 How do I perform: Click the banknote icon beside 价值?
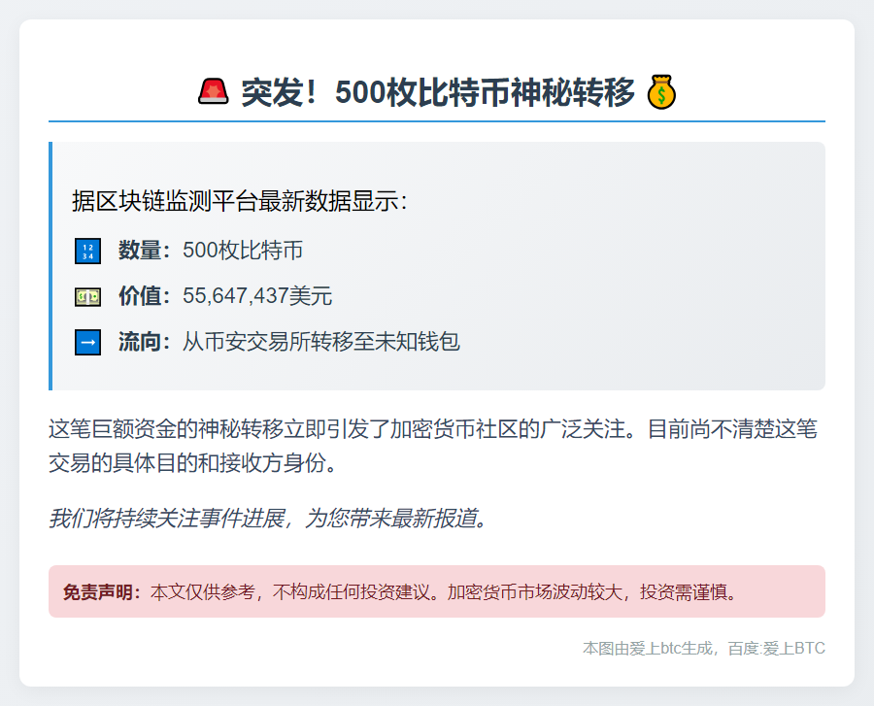coord(87,296)
